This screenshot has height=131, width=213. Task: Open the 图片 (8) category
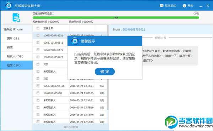coord(17,38)
